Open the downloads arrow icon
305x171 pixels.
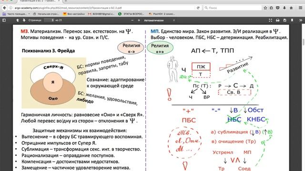point(285,8)
